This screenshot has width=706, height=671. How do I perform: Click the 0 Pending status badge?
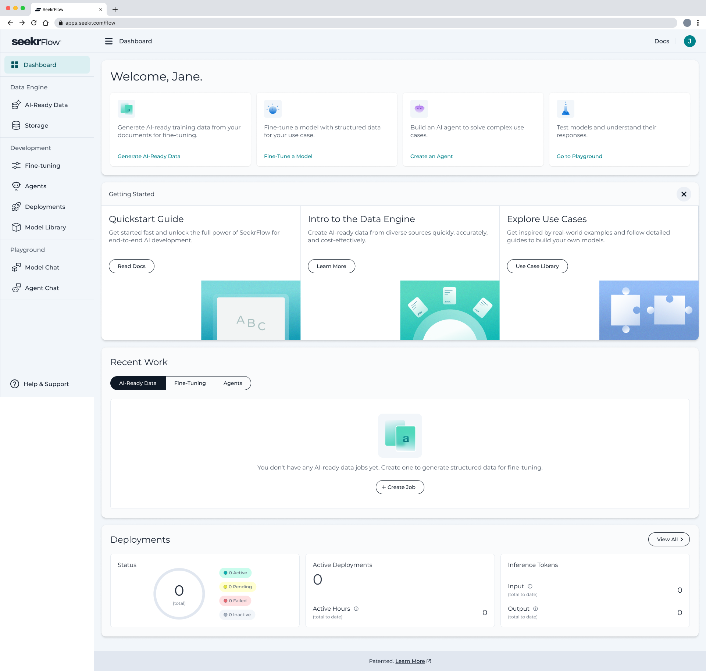pos(238,587)
